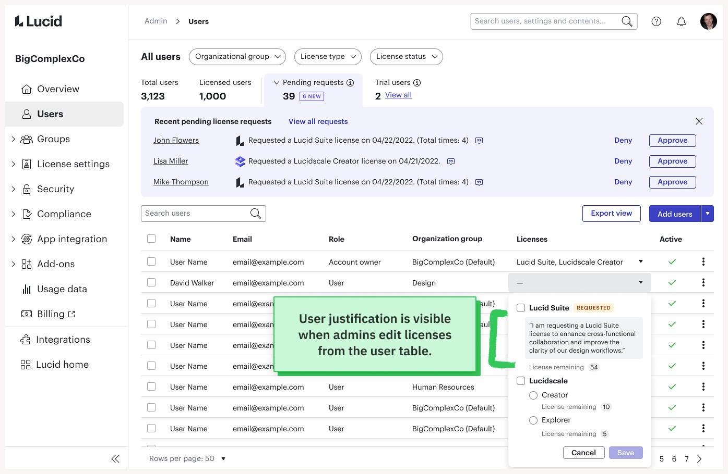The image size is (728, 474).
Task: Click the Add users button
Action: pos(675,214)
